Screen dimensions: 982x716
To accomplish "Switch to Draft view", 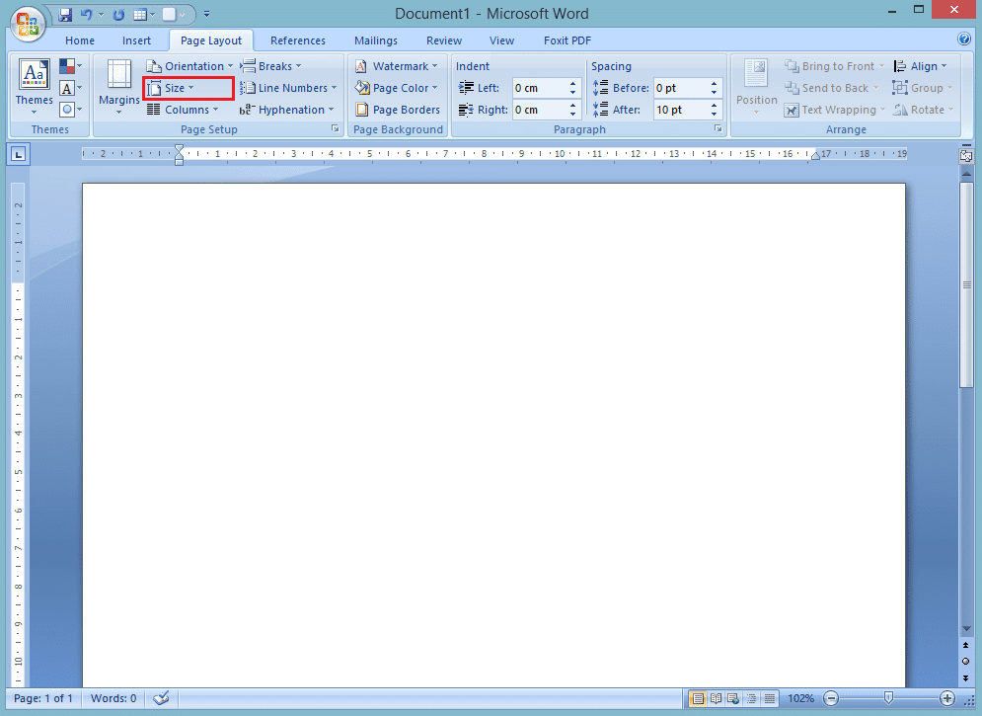I will coord(769,698).
